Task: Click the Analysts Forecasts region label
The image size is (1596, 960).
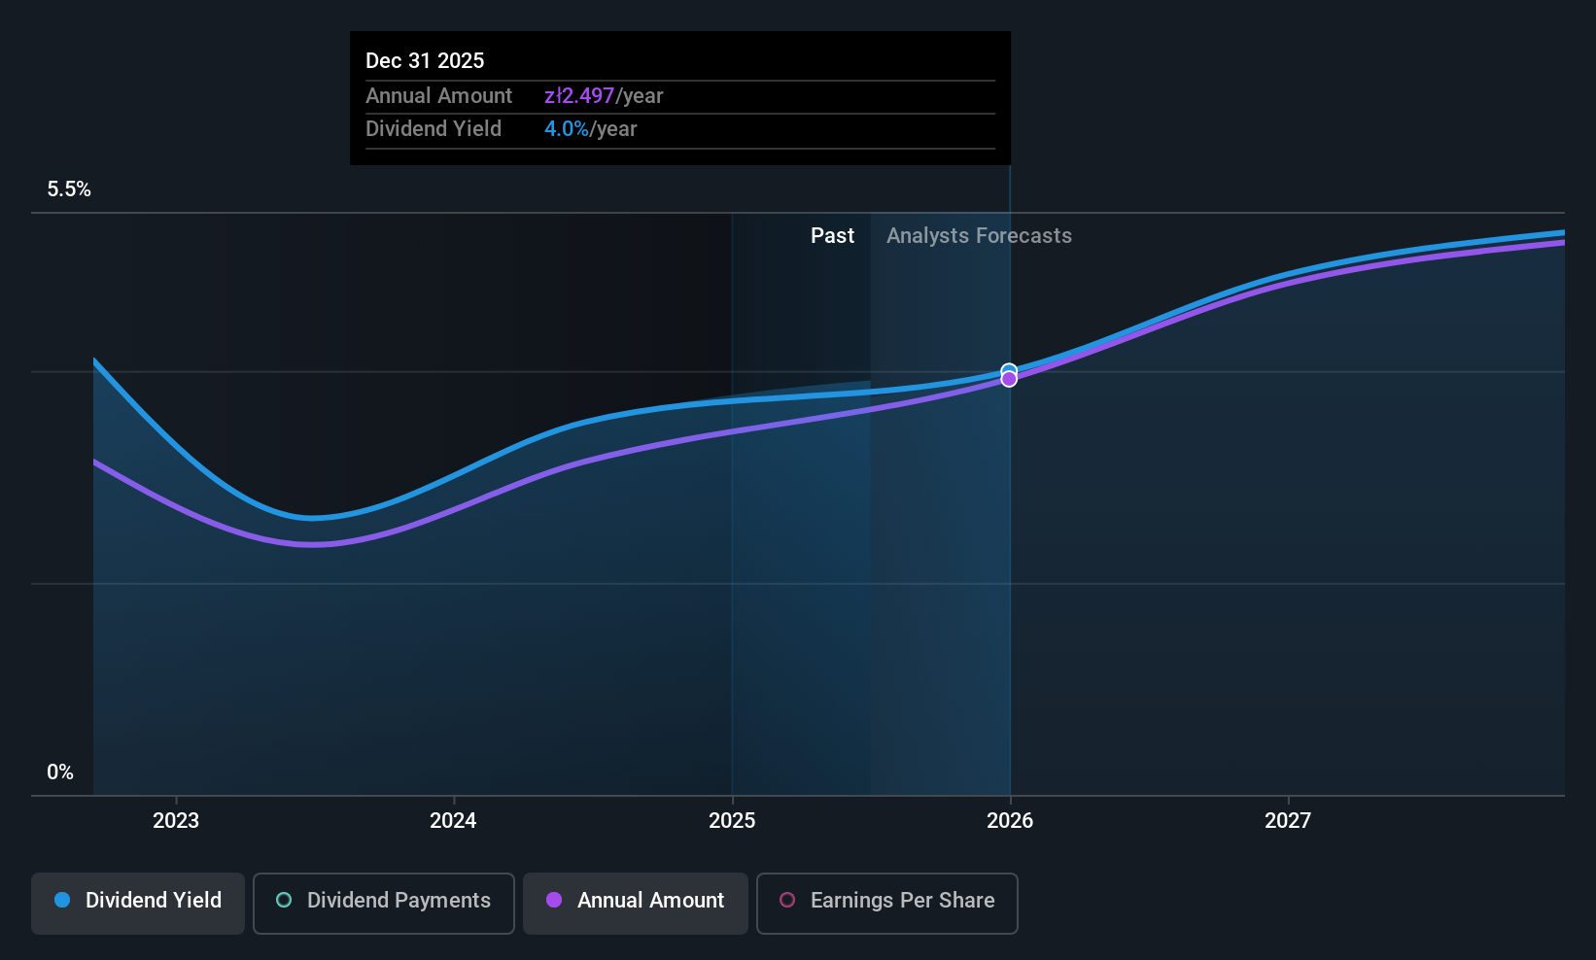Action: pos(979,235)
